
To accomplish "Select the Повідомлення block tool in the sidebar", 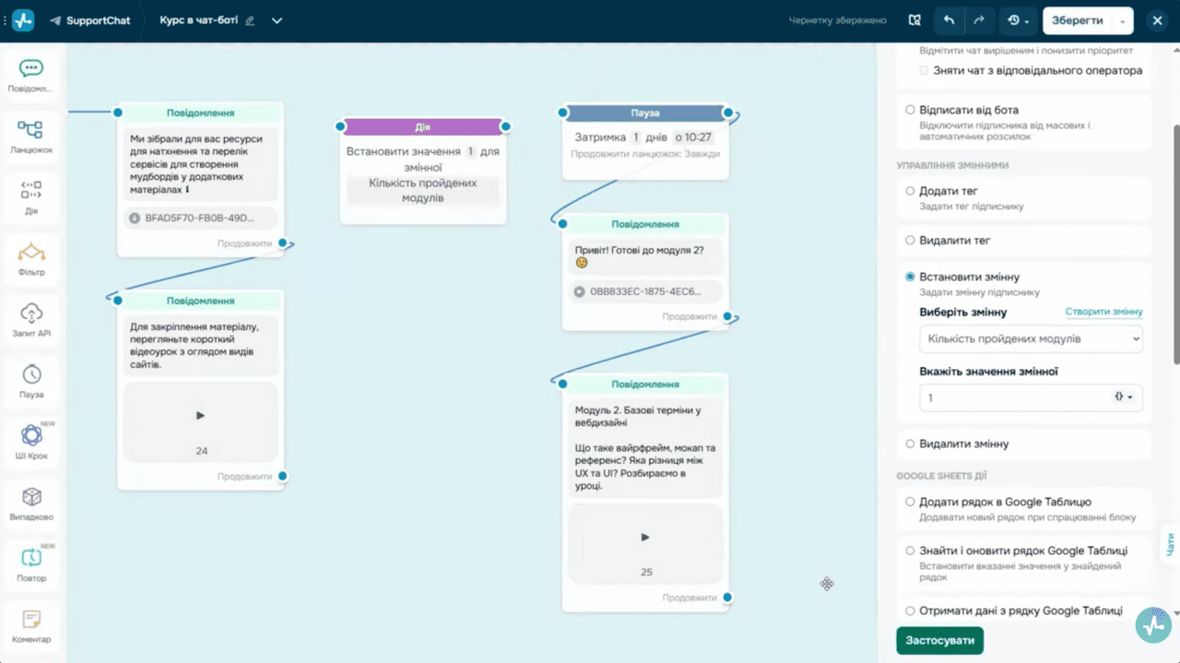I will [31, 75].
